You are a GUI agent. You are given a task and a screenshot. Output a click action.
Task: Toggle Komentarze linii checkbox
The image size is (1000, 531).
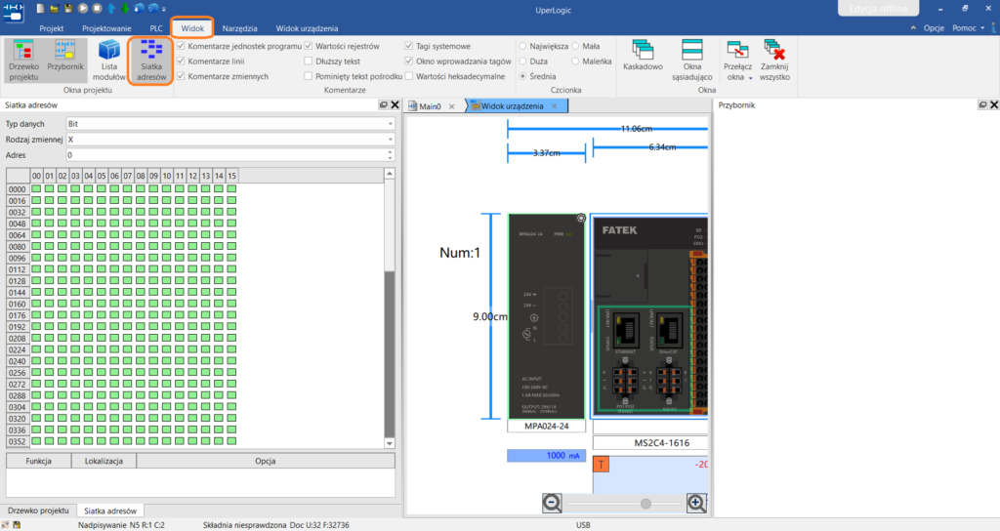tap(181, 61)
